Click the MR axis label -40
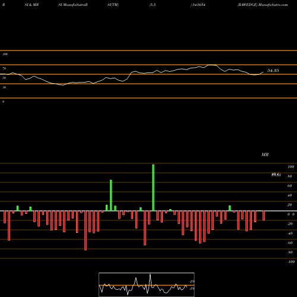The image size is (297, 297). pyautogui.click(x=290, y=233)
